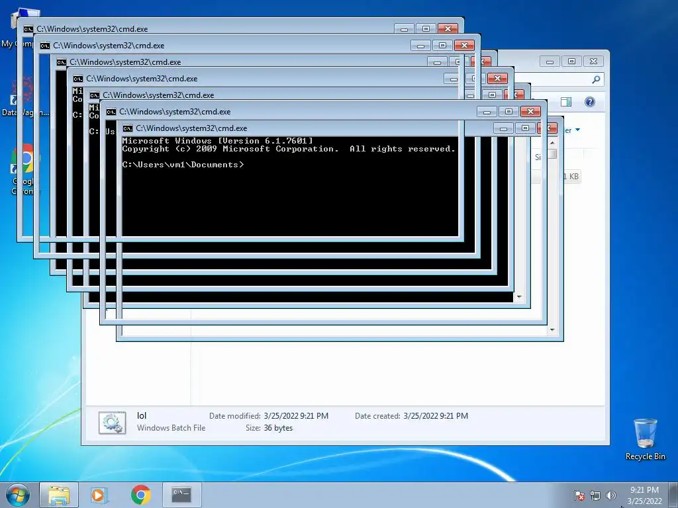This screenshot has width=678, height=508.
Task: Maximize the Explorer window
Action: (571, 62)
